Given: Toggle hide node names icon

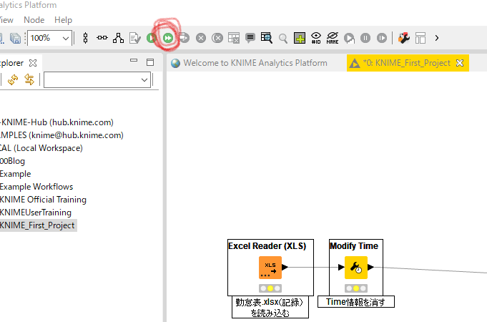Looking at the screenshot, I should click(333, 38).
